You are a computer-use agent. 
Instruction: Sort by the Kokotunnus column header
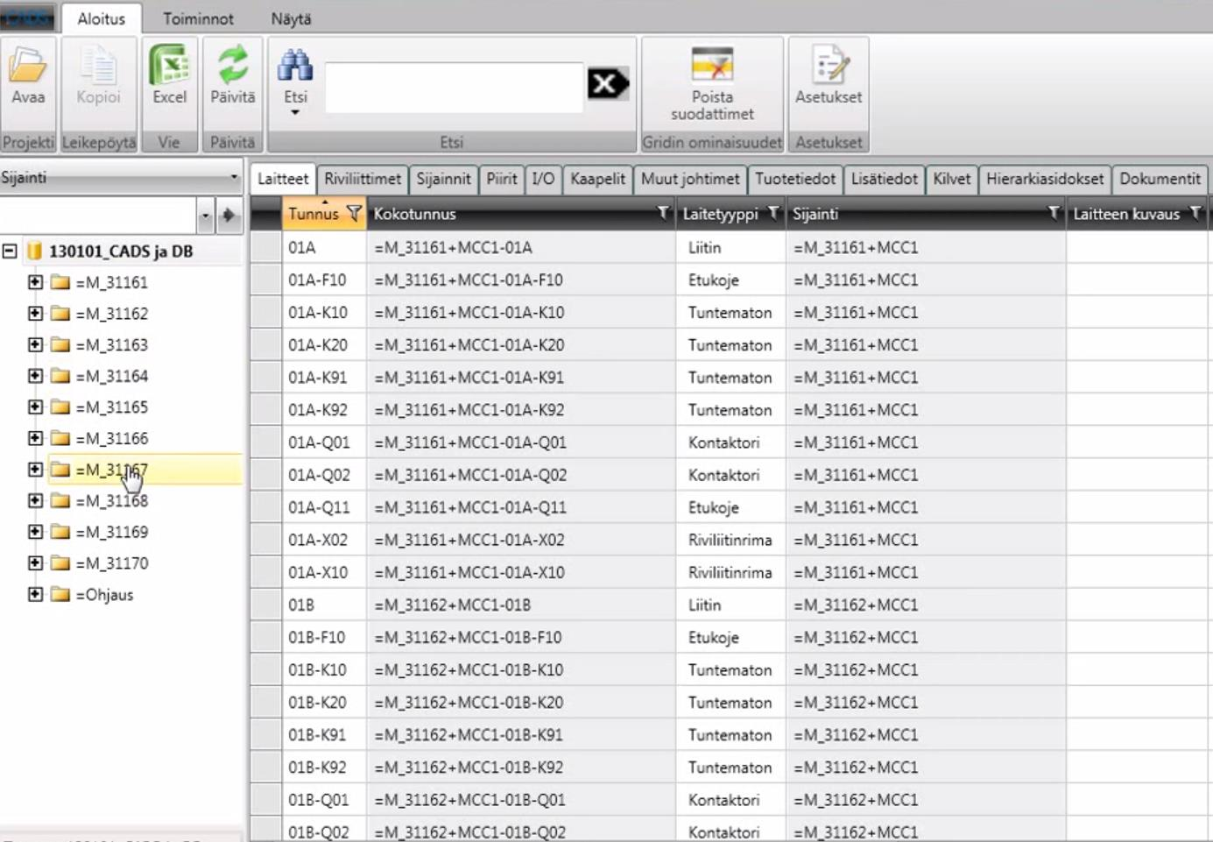415,213
